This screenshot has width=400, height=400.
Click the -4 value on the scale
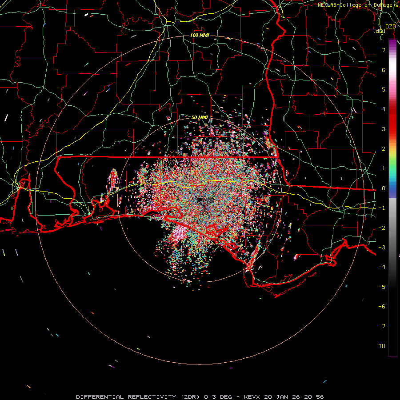[382, 267]
